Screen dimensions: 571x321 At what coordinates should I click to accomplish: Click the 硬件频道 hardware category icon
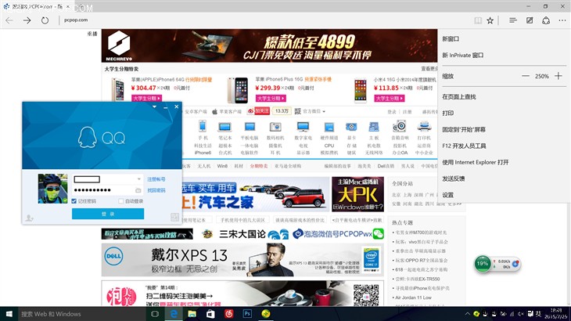329,127
